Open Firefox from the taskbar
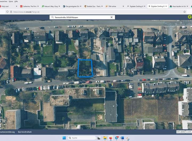The height and width of the screenshot is (141, 192). click(111, 138)
